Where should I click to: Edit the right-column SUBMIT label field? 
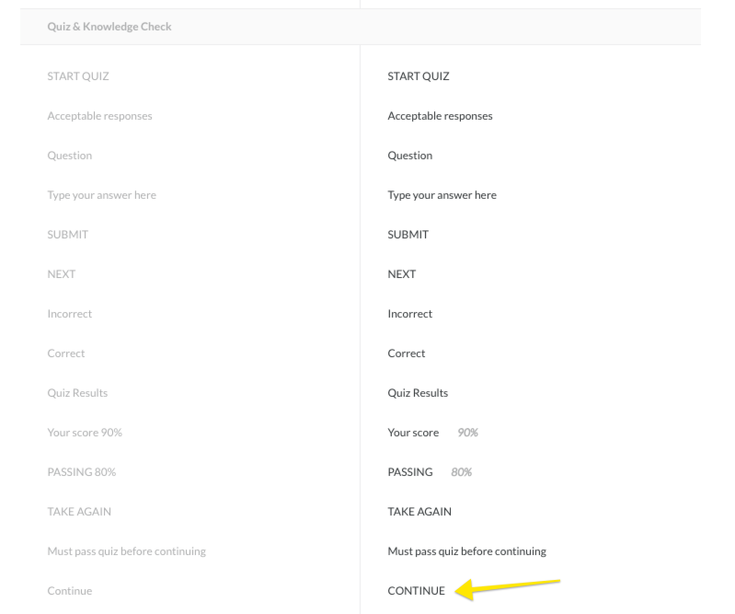coord(408,235)
